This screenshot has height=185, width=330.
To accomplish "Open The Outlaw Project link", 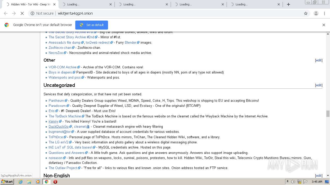I will (63, 168).
